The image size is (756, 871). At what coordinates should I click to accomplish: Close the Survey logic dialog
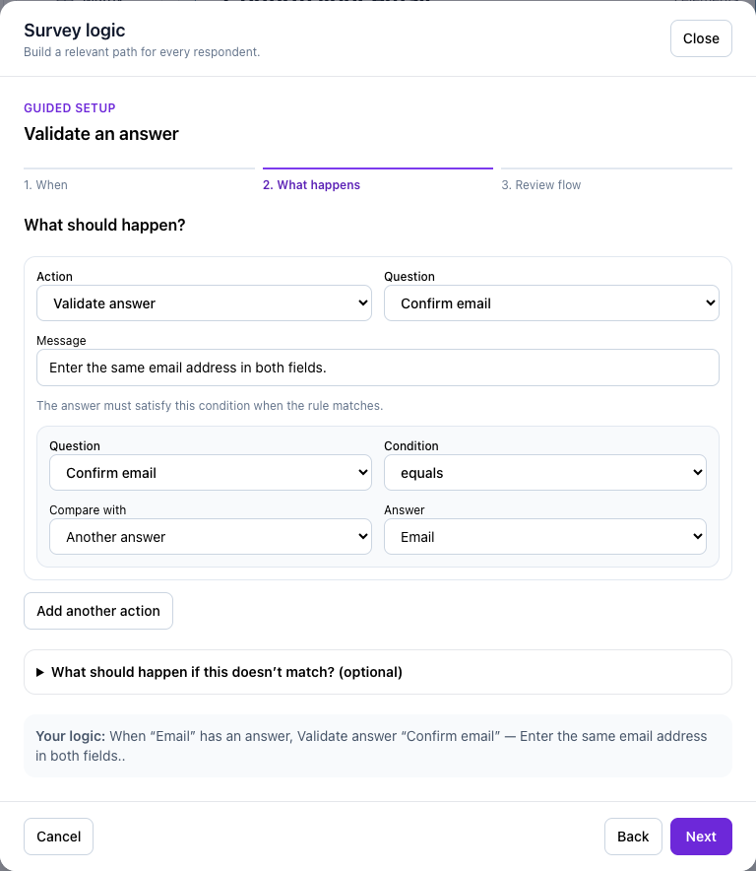[x=701, y=38]
